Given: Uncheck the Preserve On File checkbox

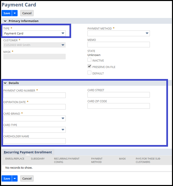Looking at the screenshot, I should pos(90,66).
